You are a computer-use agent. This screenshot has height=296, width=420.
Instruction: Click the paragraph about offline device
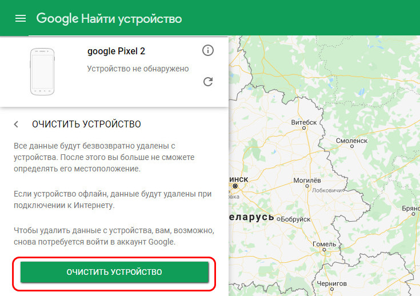click(113, 199)
